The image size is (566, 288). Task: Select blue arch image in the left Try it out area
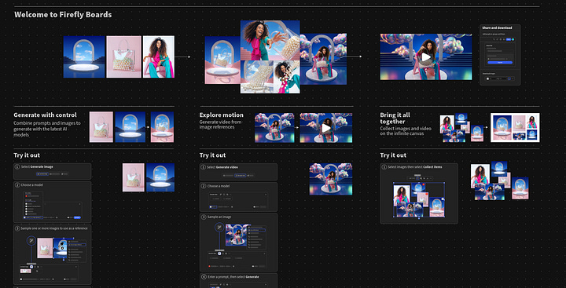point(160,177)
